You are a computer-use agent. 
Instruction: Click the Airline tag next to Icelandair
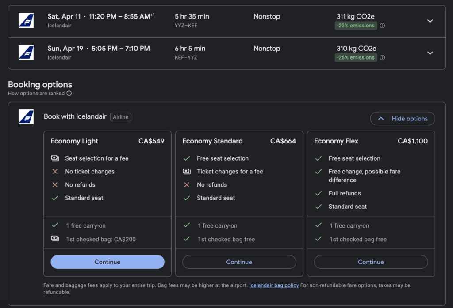(x=121, y=117)
